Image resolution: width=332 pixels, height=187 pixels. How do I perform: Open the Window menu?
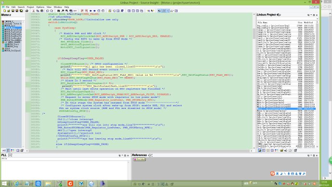(58, 7)
